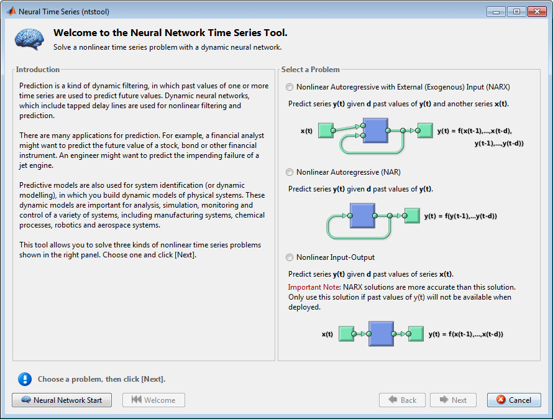Click the blue exclamation info icon
Viewport: 553px width, 419px height.
tap(25, 379)
